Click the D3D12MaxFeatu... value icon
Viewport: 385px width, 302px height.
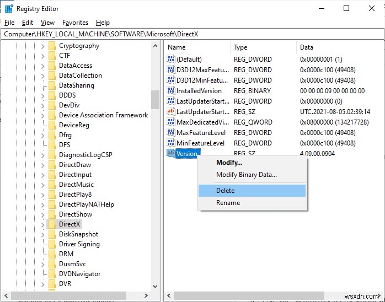pos(171,69)
